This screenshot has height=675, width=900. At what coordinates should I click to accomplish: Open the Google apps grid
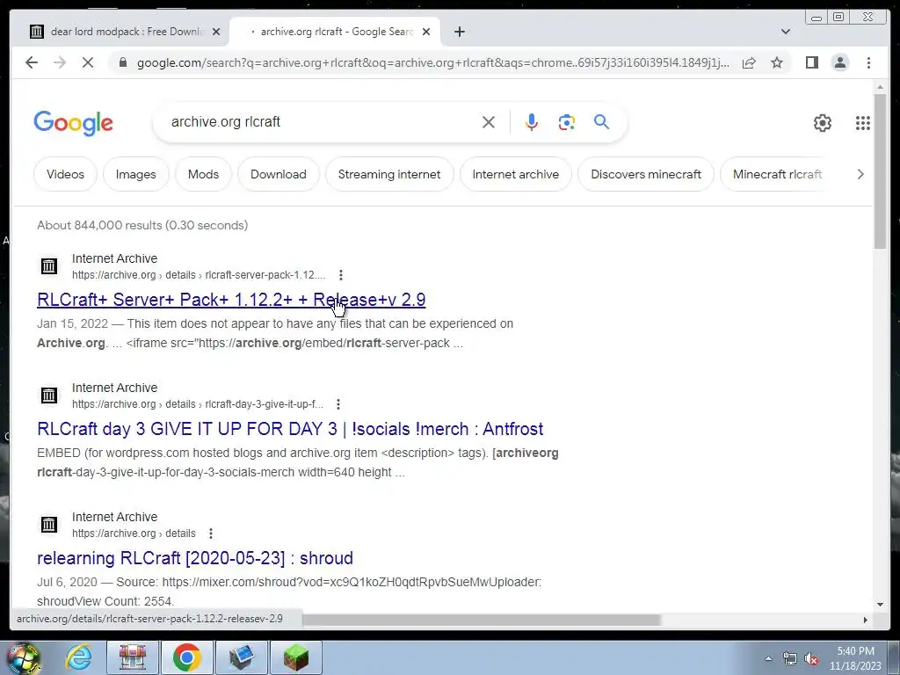coord(863,123)
